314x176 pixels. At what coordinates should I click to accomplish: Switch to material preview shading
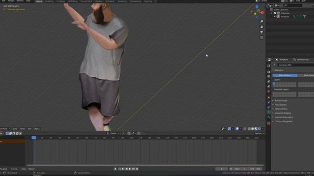pos(256,129)
